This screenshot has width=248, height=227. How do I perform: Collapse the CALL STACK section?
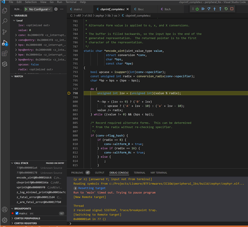click(12, 163)
